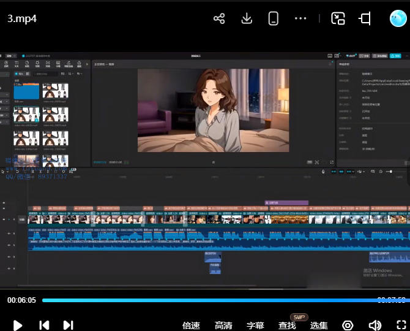Open the media filter dropdown
This screenshot has width=410, height=331.
tap(79, 74)
